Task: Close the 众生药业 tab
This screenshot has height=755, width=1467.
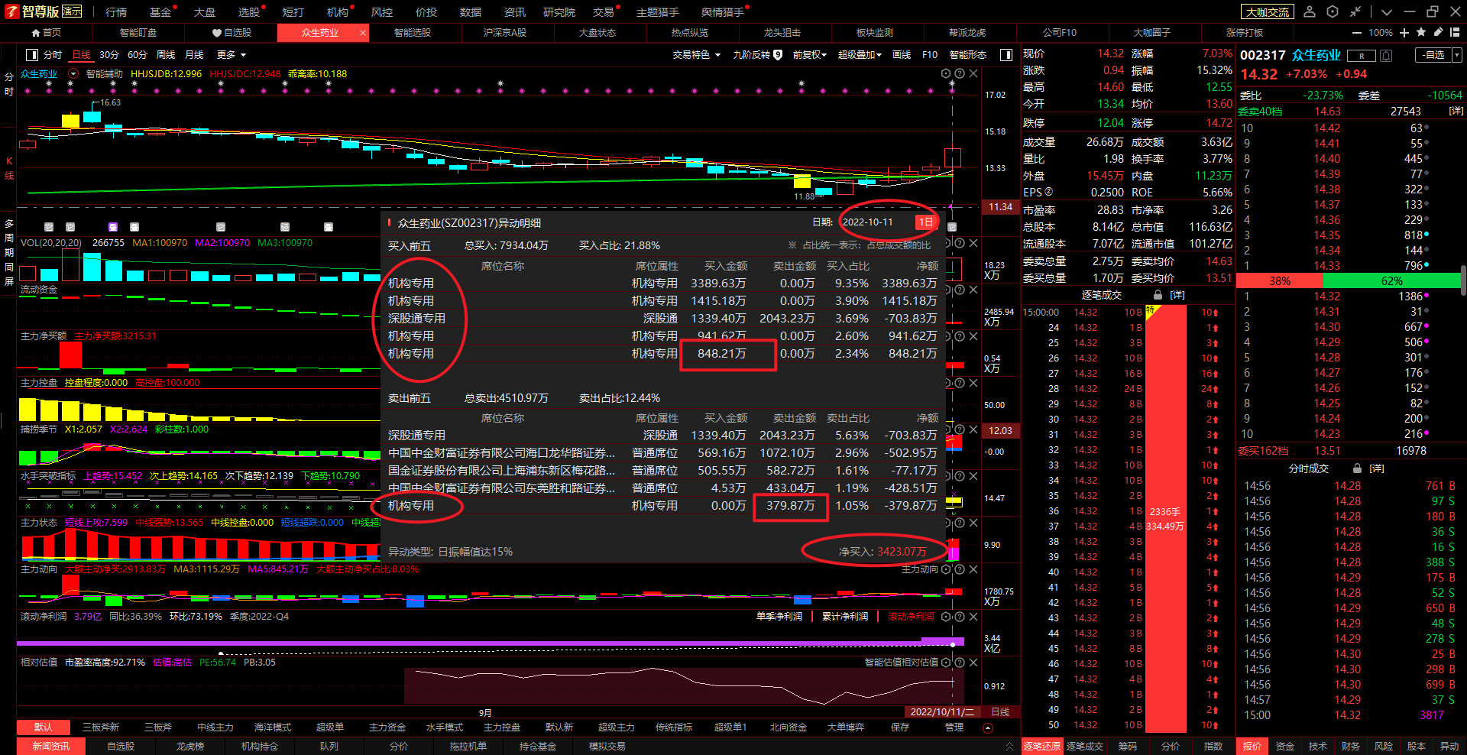Action: tap(363, 33)
